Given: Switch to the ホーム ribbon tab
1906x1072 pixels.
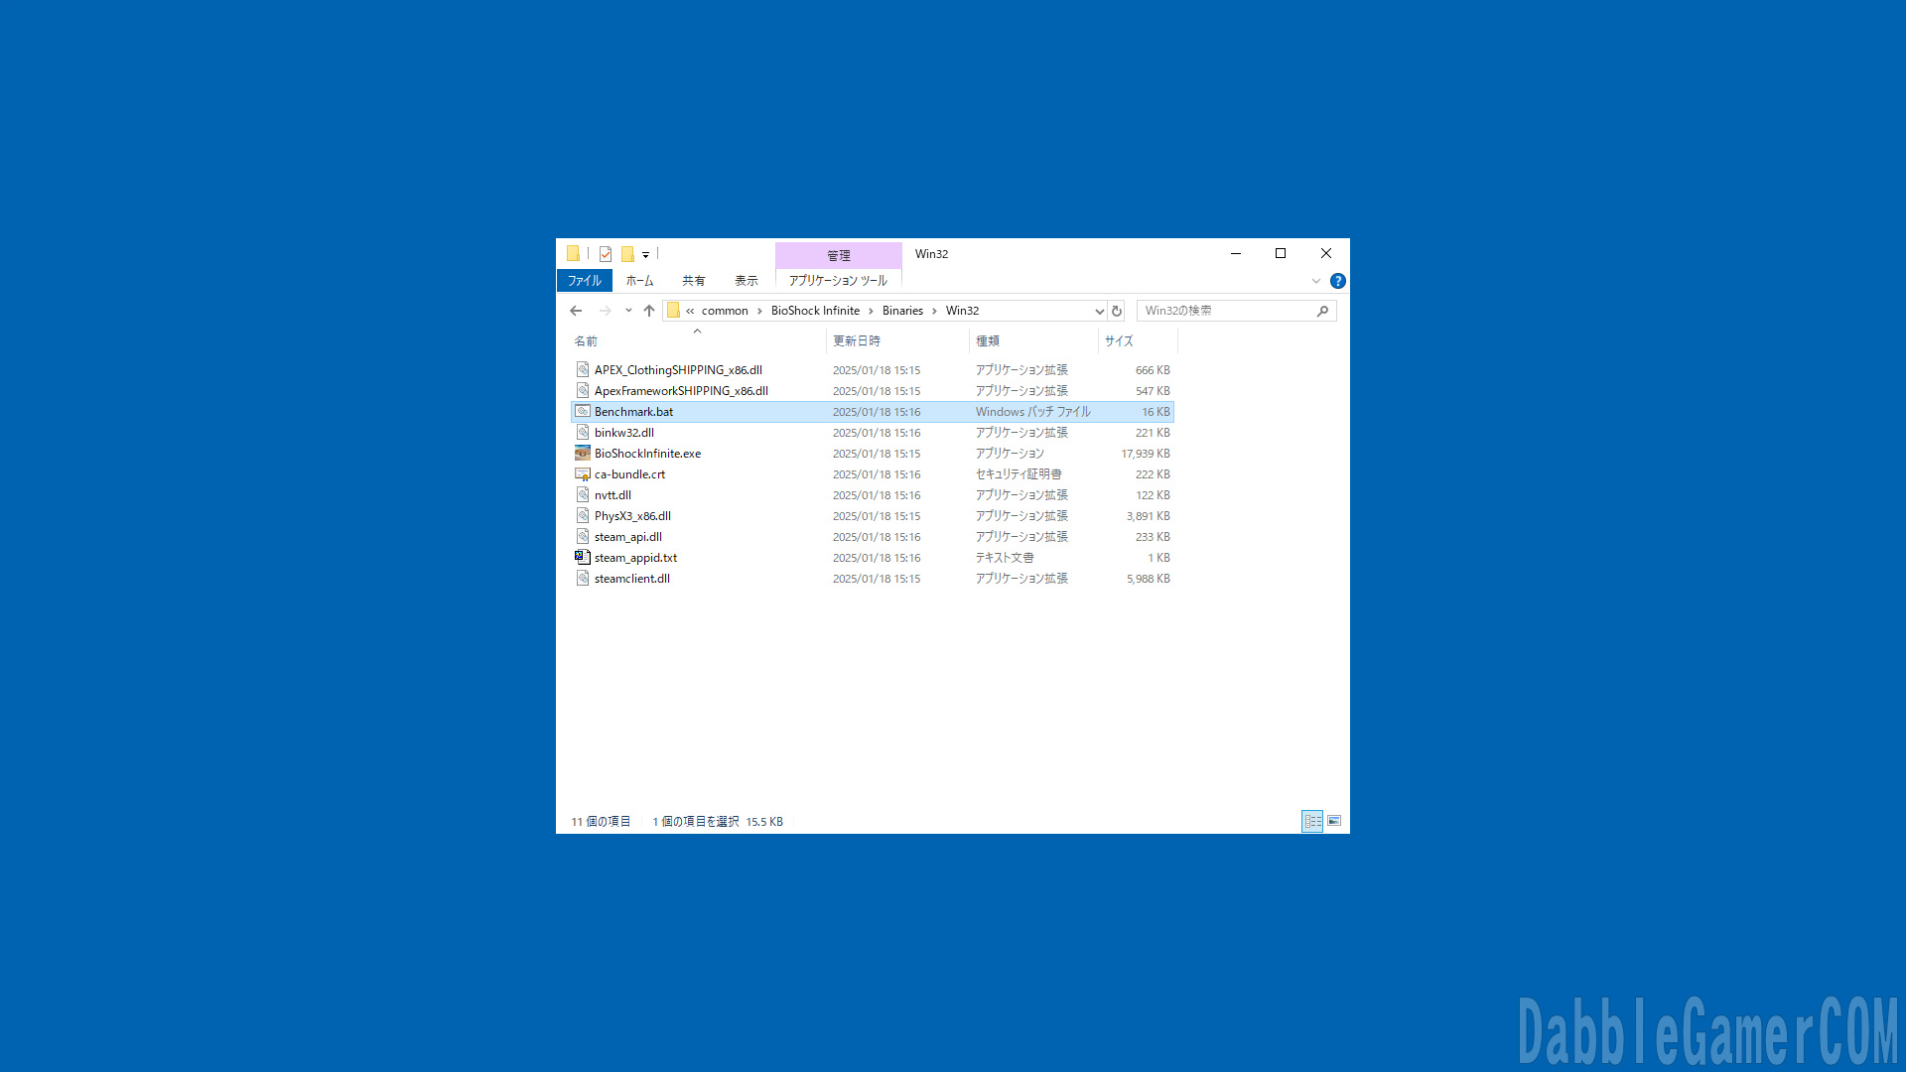Looking at the screenshot, I should click(x=639, y=281).
